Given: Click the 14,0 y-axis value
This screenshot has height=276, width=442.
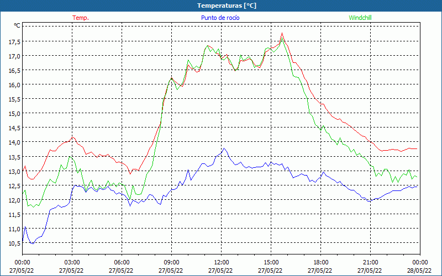Looking at the screenshot, I should coord(14,142).
